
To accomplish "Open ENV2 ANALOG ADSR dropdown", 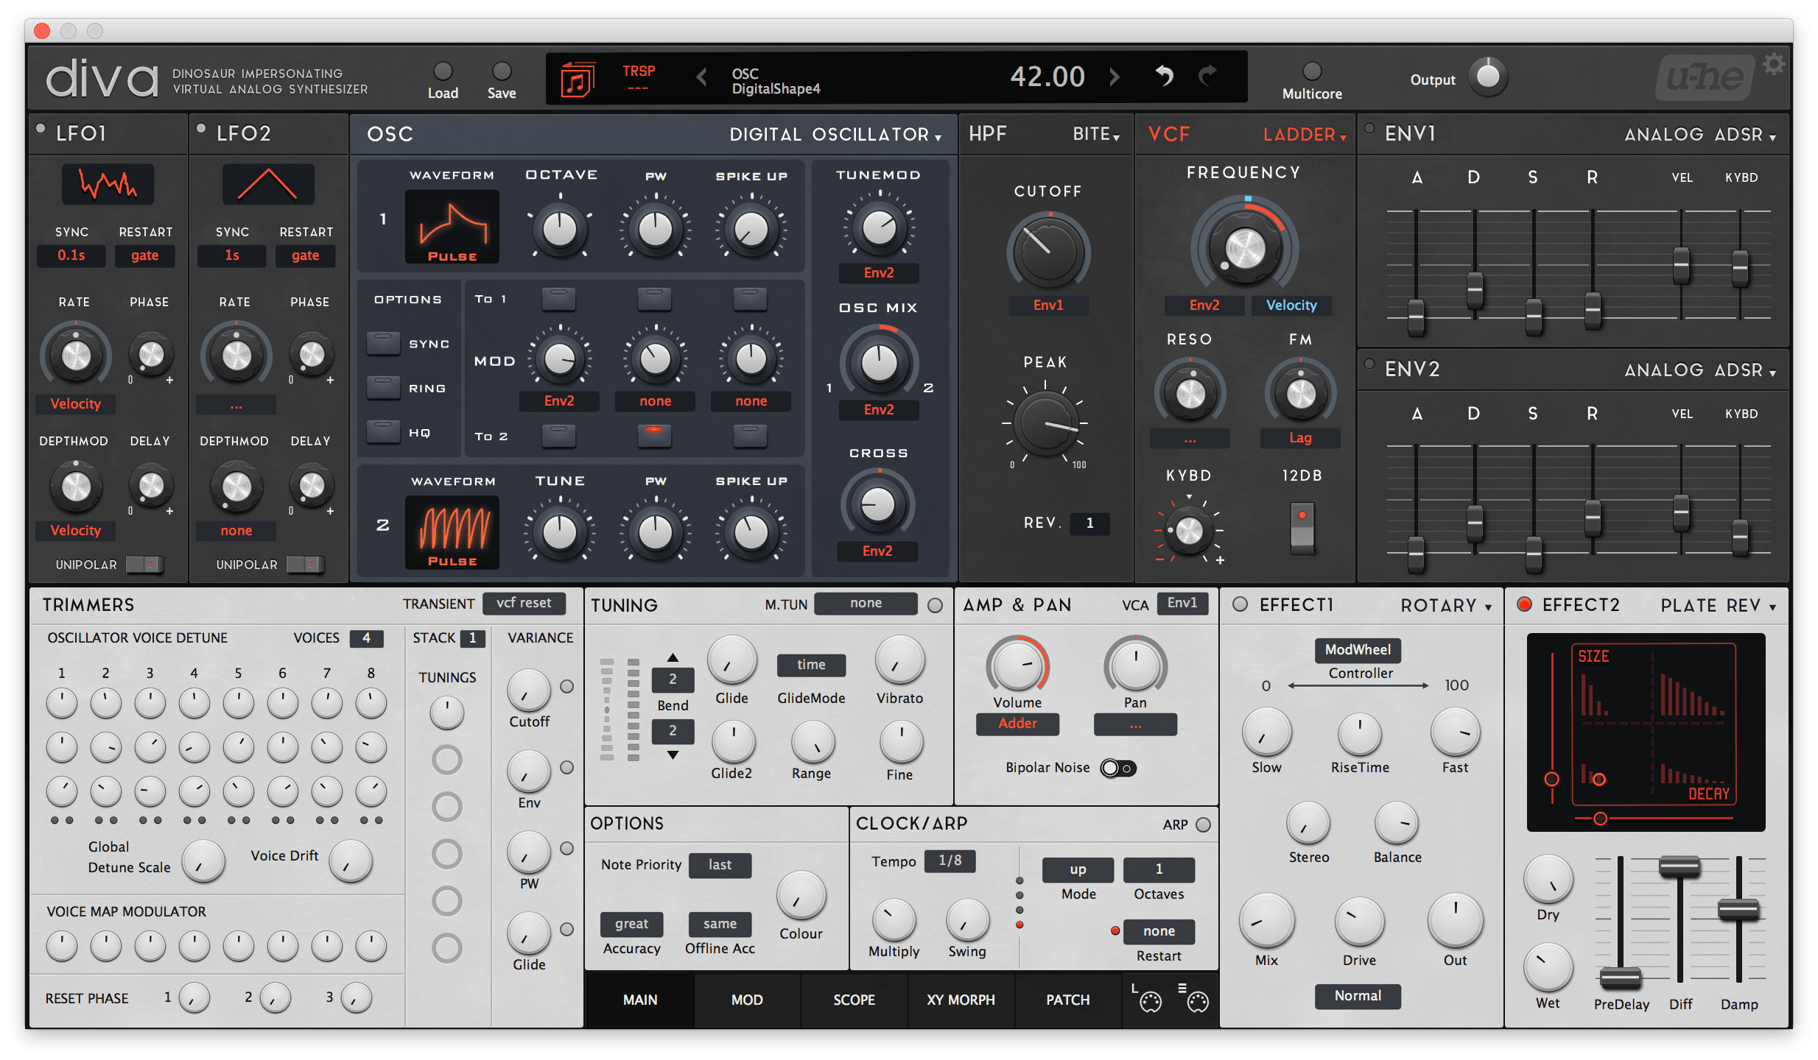I will pyautogui.click(x=1700, y=370).
